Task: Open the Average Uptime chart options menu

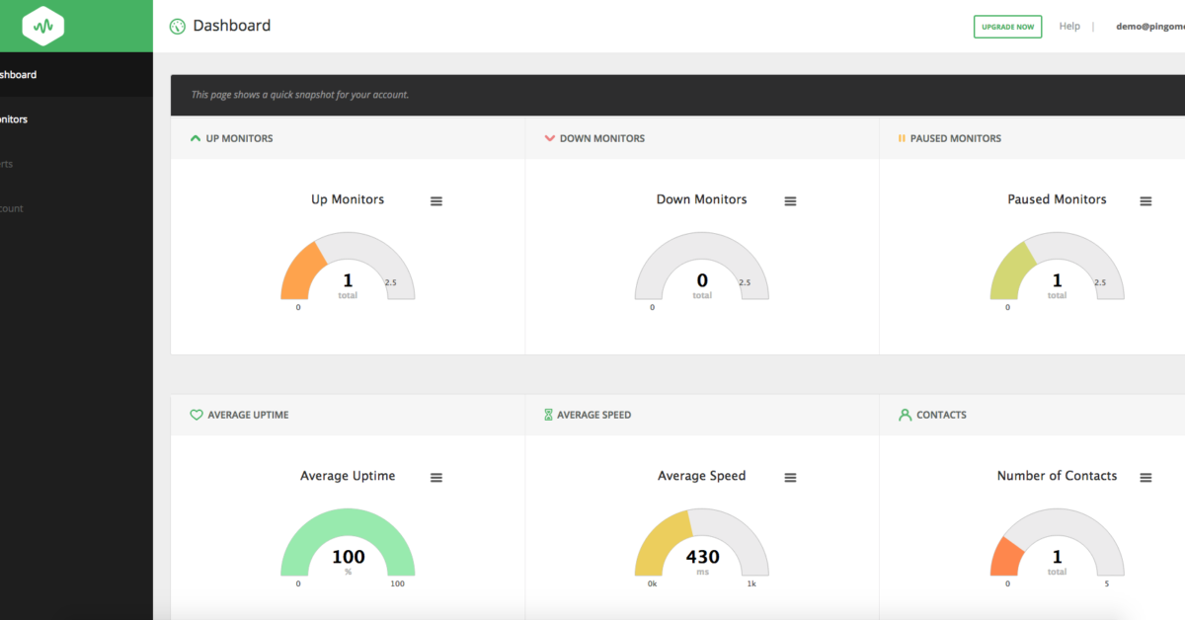Action: click(x=436, y=477)
